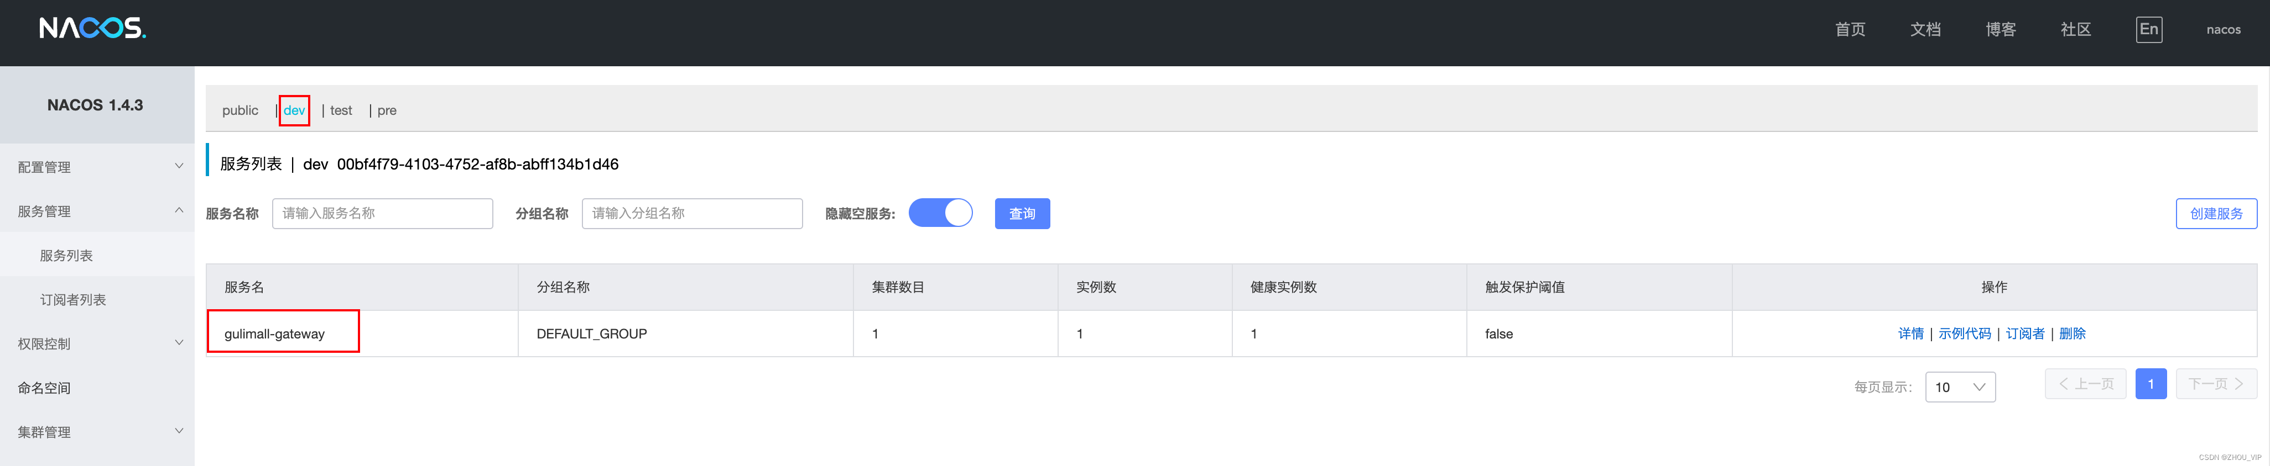This screenshot has width=2270, height=466.
Task: Open 文档 in the top navigation
Action: pos(1924,29)
